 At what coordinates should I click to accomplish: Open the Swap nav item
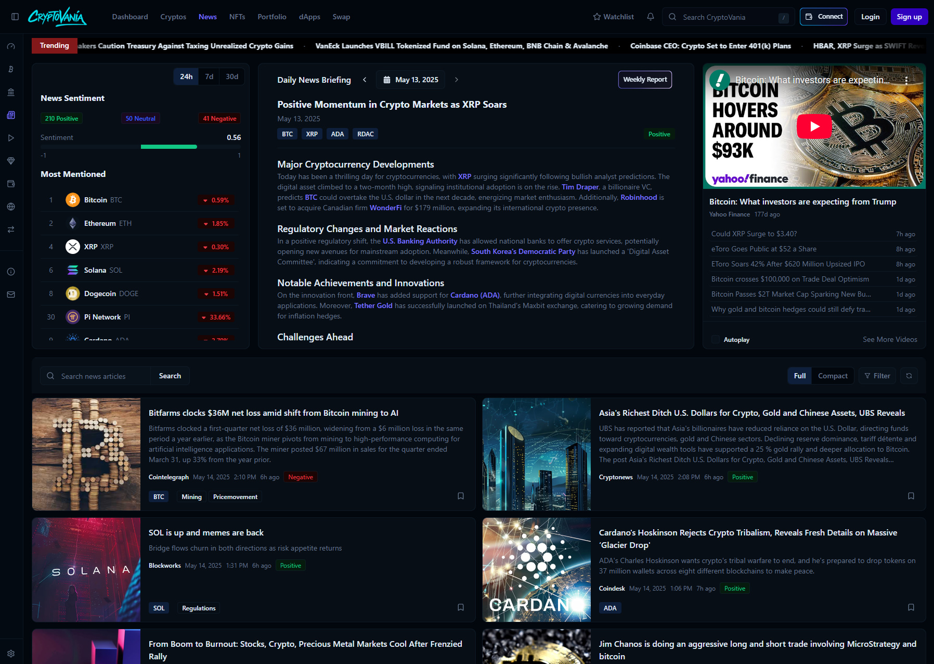[341, 17]
